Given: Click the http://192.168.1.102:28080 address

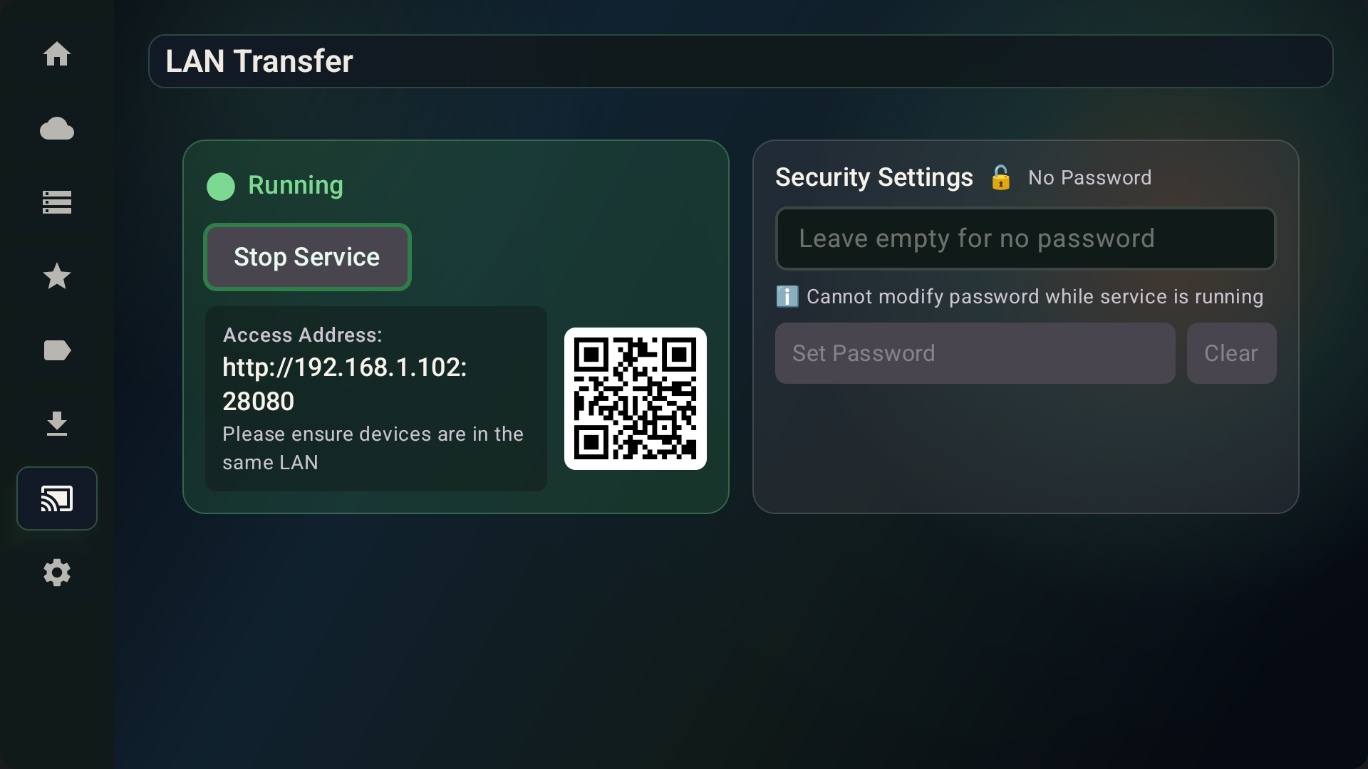Looking at the screenshot, I should (x=345, y=384).
